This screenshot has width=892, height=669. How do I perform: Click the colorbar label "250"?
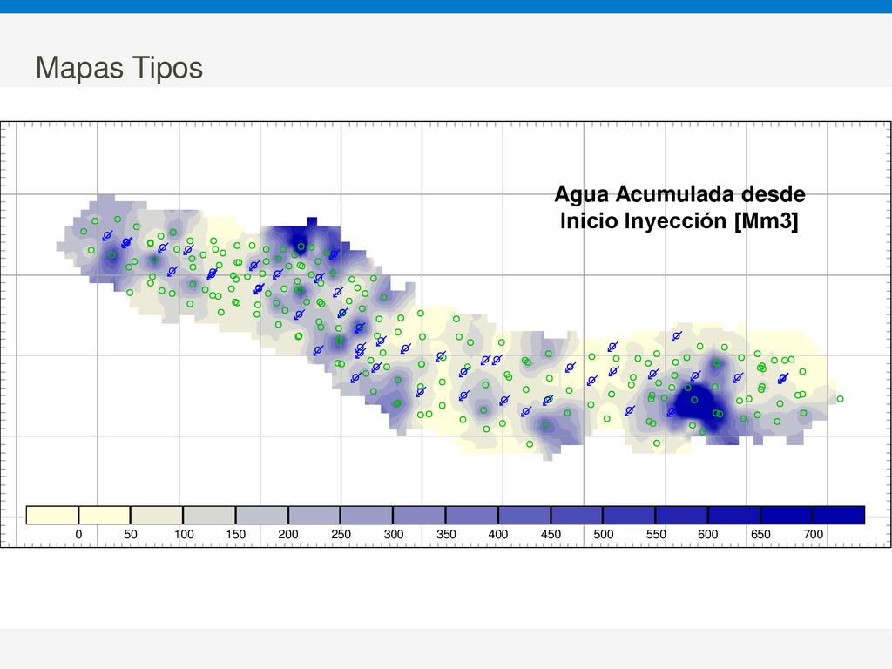pyautogui.click(x=341, y=534)
